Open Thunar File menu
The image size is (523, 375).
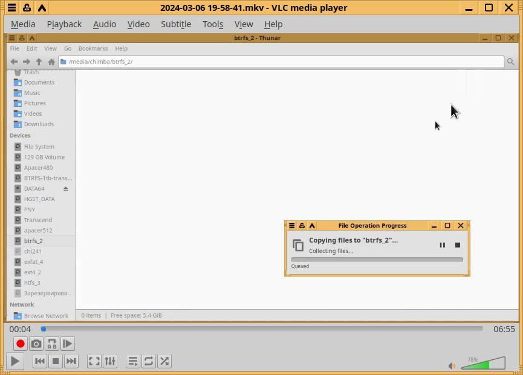point(15,49)
